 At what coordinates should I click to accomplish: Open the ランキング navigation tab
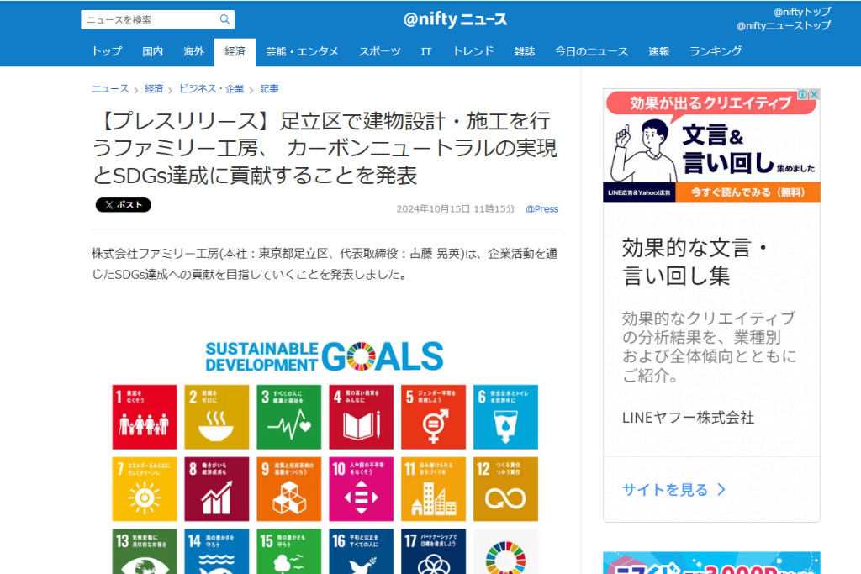[716, 51]
